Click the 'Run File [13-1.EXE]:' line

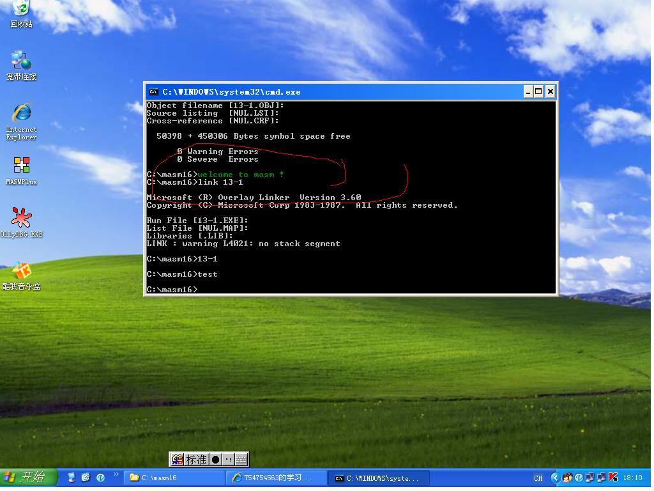(x=197, y=221)
